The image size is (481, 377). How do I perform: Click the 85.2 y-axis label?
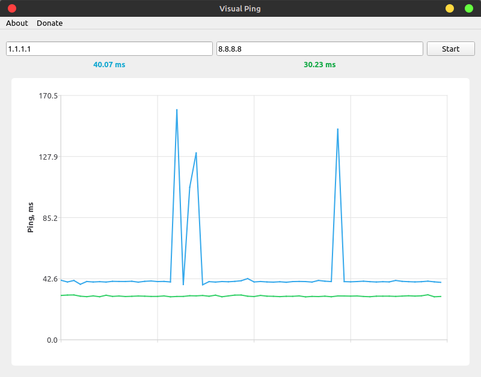pos(49,218)
